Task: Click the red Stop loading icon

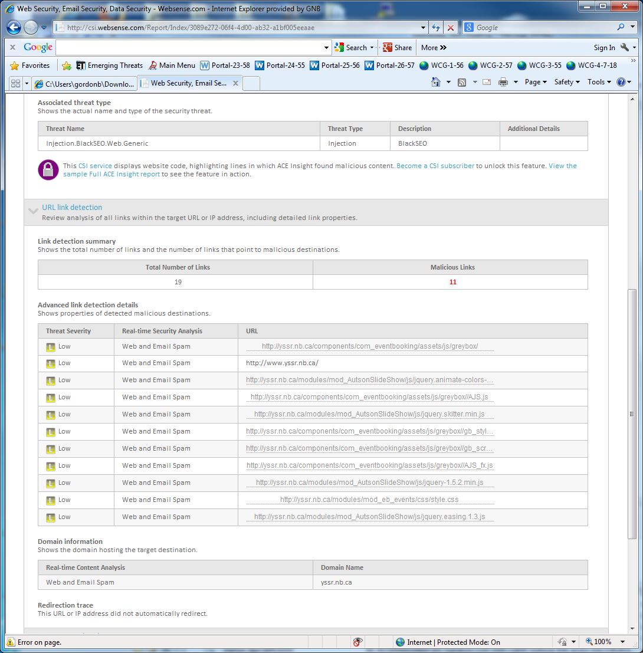Action: [451, 28]
